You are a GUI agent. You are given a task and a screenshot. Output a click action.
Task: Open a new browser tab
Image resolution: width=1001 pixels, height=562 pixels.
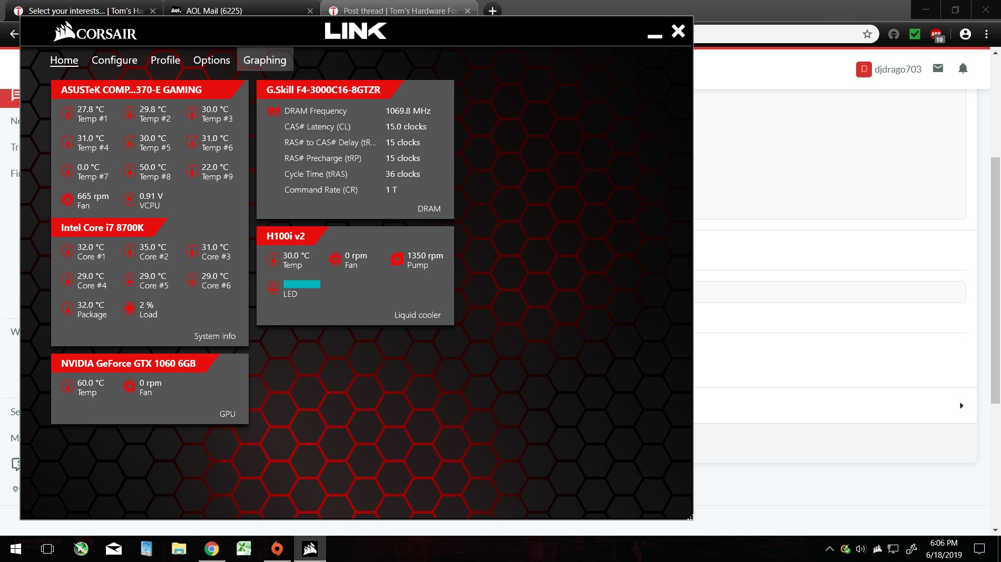click(492, 11)
